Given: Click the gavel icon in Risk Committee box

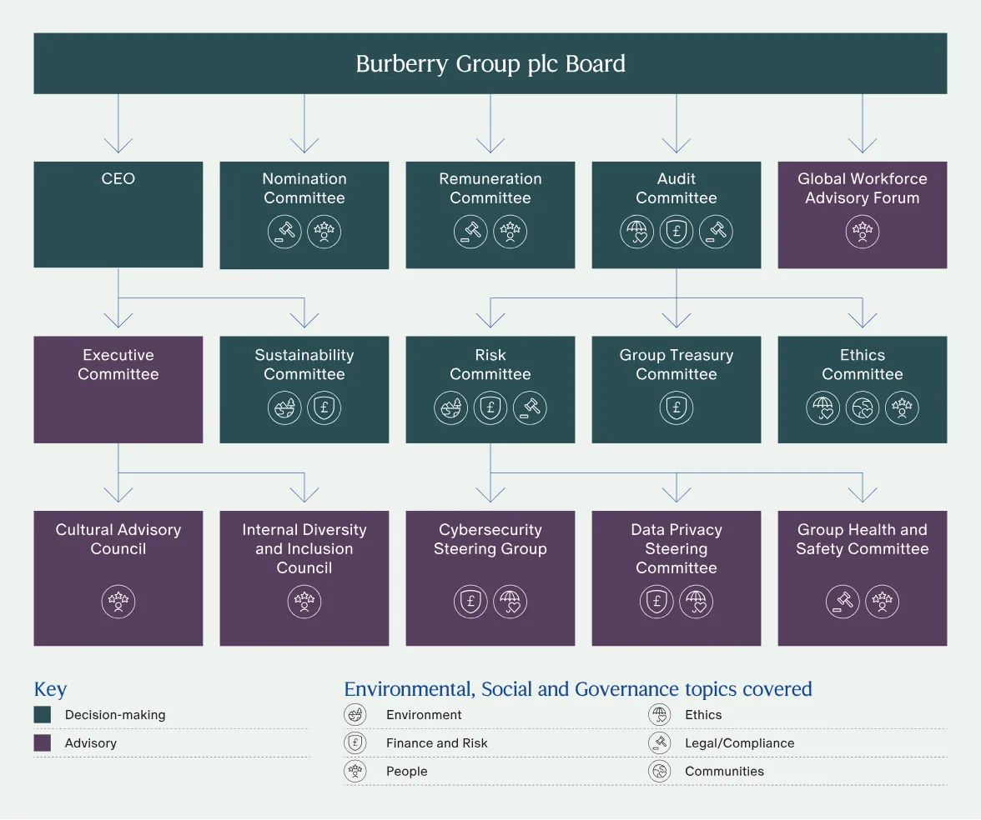Looking at the screenshot, I should click(x=530, y=407).
